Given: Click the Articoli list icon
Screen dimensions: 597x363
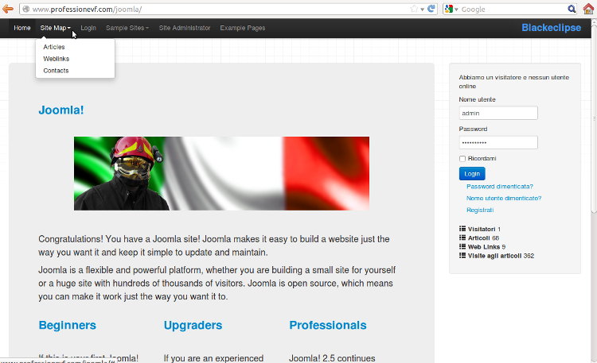Looking at the screenshot, I should point(462,237).
